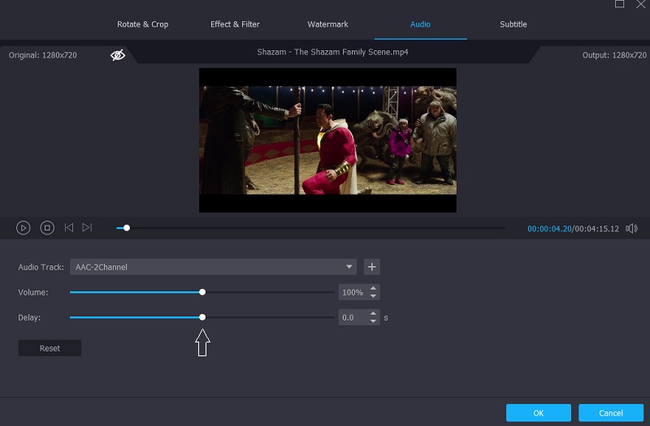Select the Subtitle tab
650x426 pixels.
point(513,24)
